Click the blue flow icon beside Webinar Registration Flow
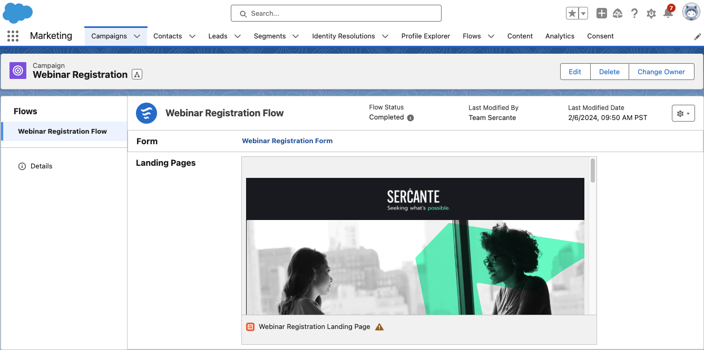The image size is (704, 350). click(x=146, y=113)
